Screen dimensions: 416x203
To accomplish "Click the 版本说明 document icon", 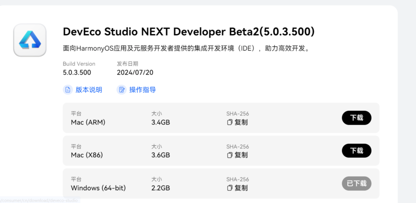I will 68,90.
